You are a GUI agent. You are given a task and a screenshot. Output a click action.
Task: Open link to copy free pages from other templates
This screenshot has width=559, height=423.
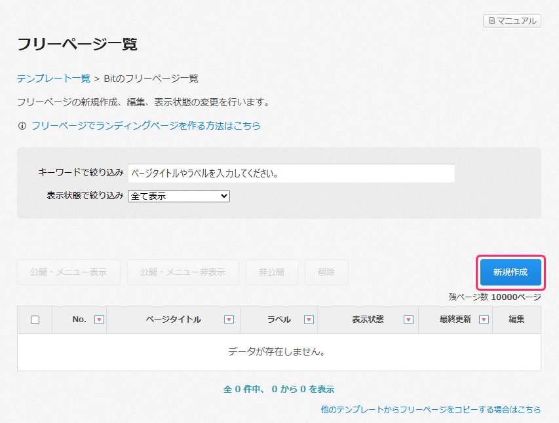click(x=431, y=409)
